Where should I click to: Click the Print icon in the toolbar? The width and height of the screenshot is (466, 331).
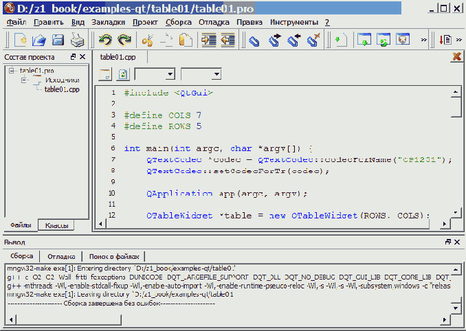77,41
